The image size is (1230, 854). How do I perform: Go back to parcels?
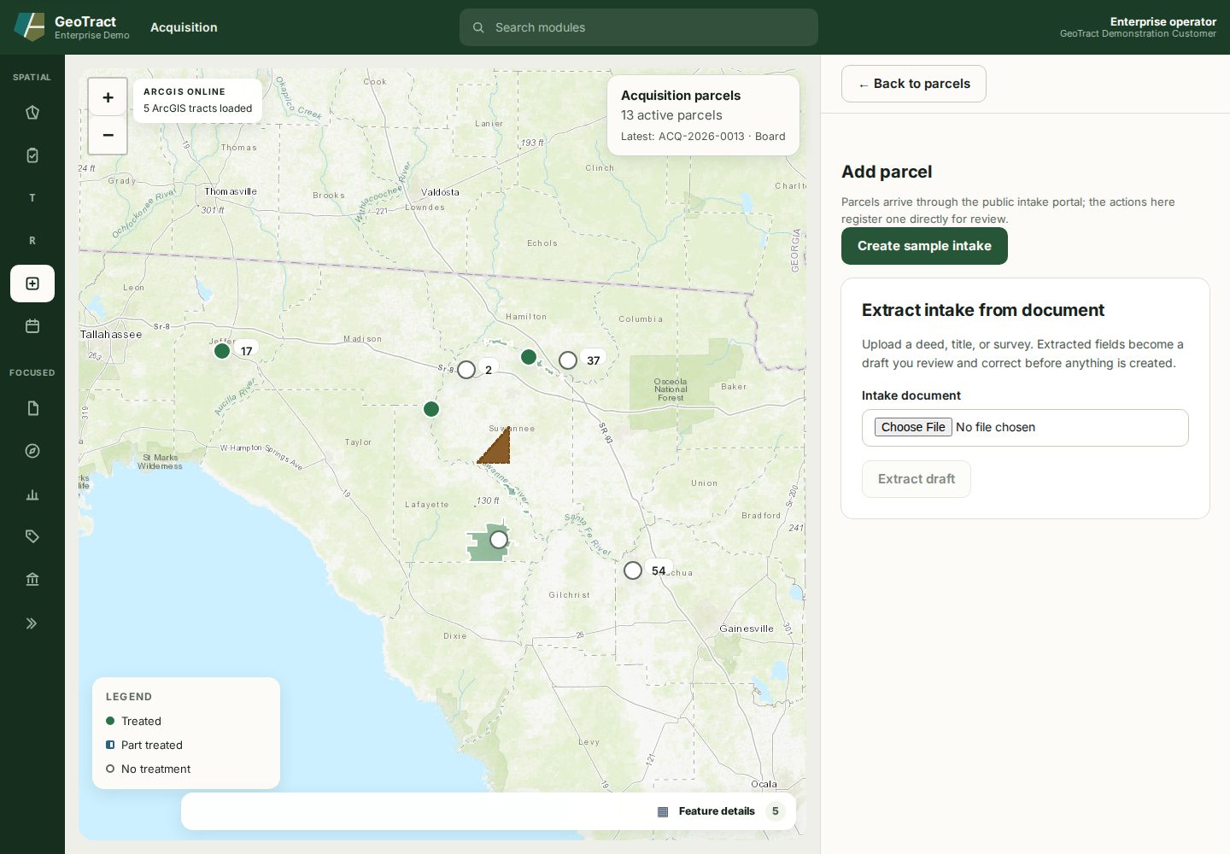click(914, 84)
